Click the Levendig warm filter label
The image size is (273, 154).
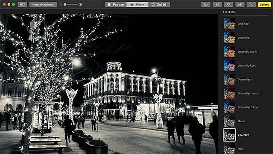(x=247, y=52)
